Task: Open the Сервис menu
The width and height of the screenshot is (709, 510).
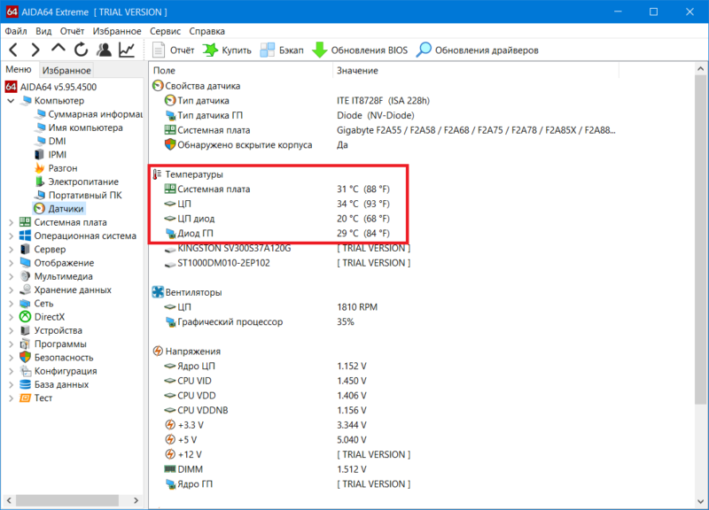Action: [x=165, y=30]
